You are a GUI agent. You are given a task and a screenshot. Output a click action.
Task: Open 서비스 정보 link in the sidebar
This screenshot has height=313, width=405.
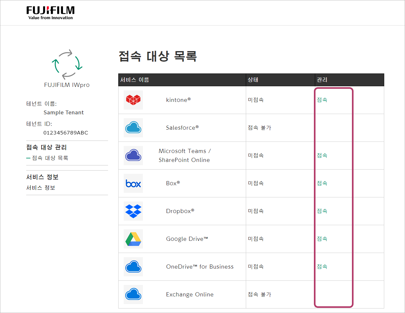coord(41,188)
